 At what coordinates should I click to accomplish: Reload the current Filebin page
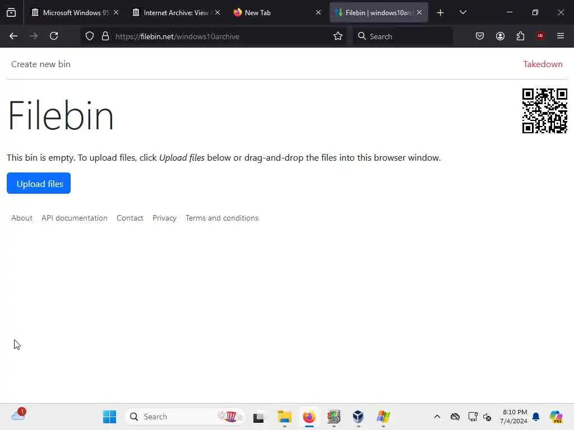[x=54, y=36]
